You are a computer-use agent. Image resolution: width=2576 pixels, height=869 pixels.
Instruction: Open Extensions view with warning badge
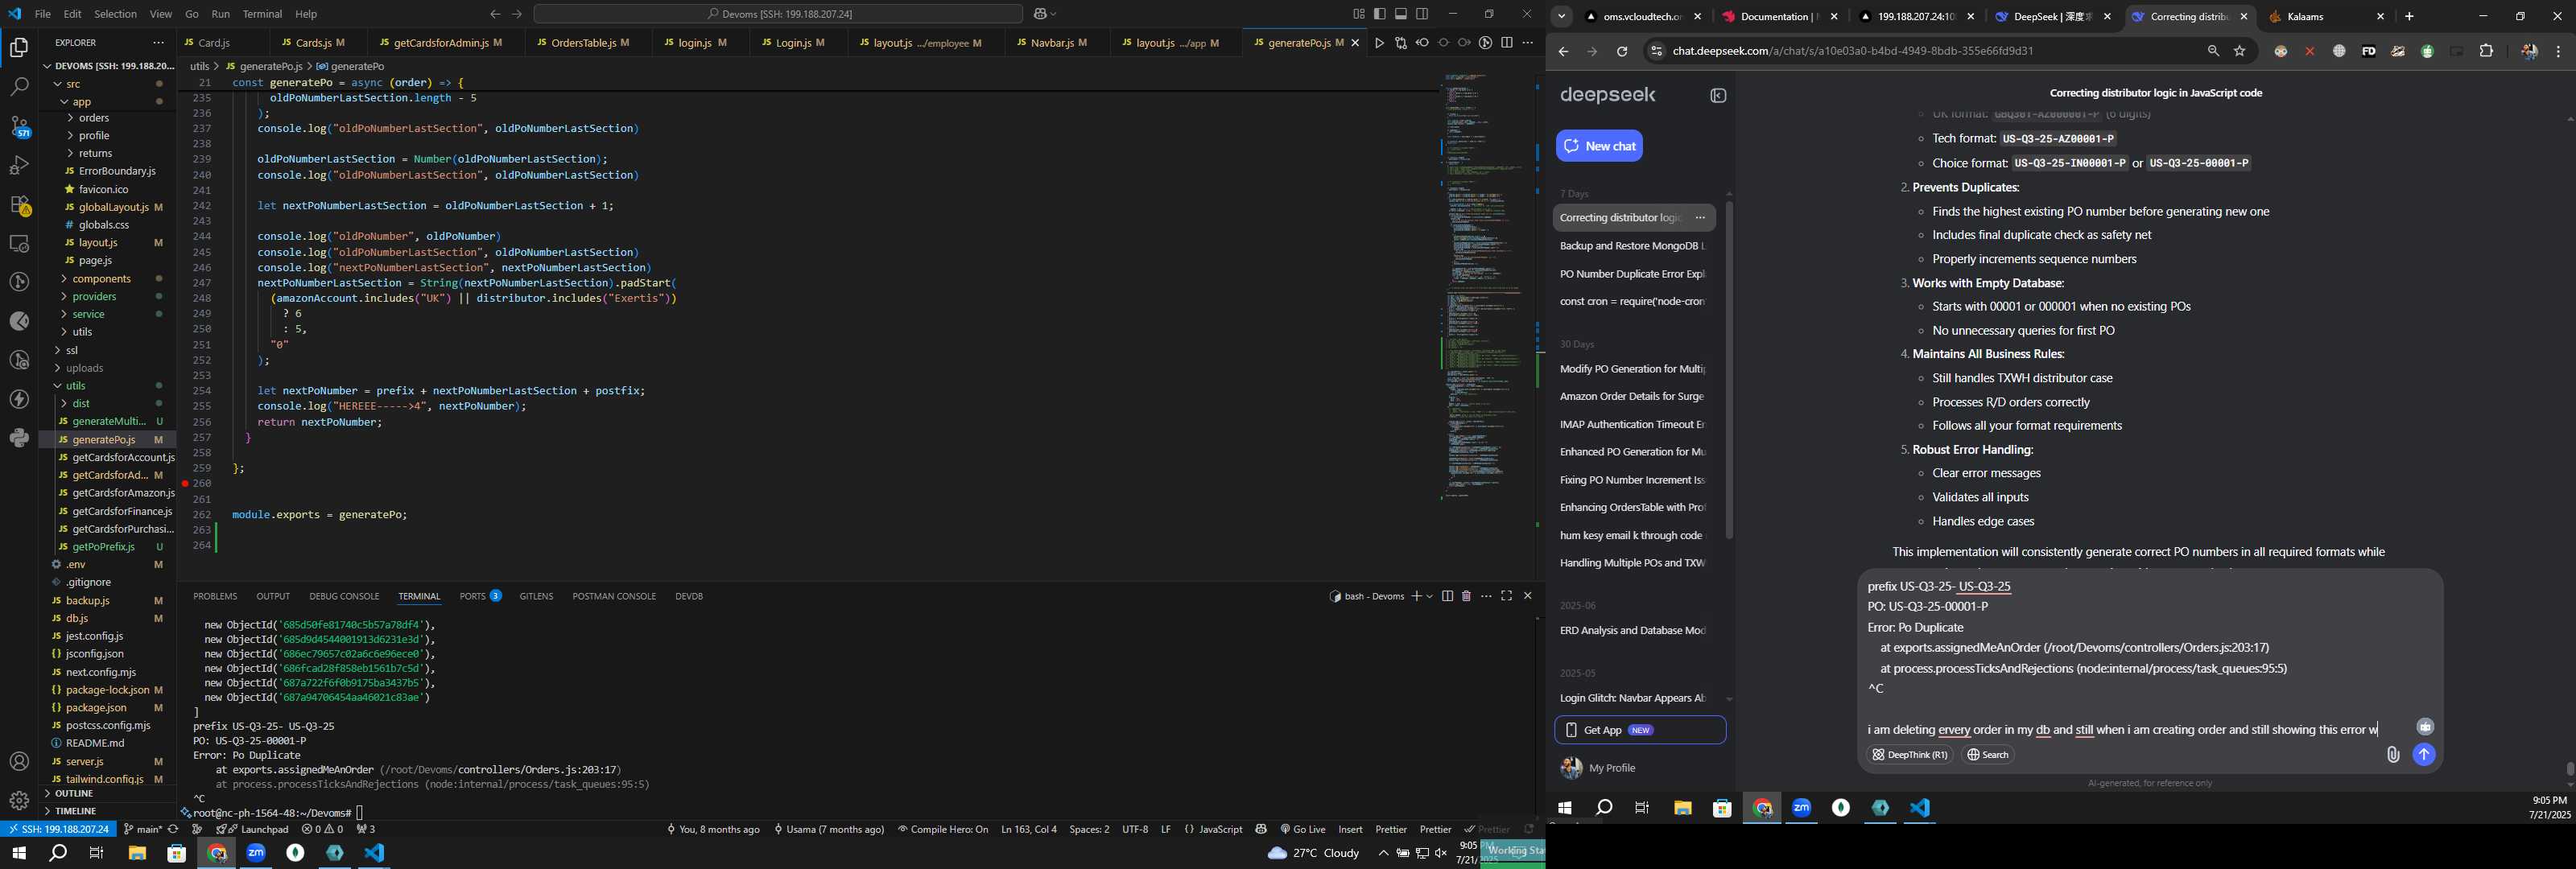click(x=19, y=204)
